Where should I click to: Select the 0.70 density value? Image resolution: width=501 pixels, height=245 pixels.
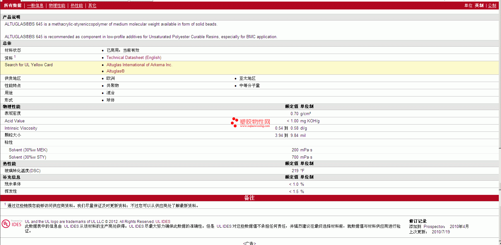[x=294, y=114]
